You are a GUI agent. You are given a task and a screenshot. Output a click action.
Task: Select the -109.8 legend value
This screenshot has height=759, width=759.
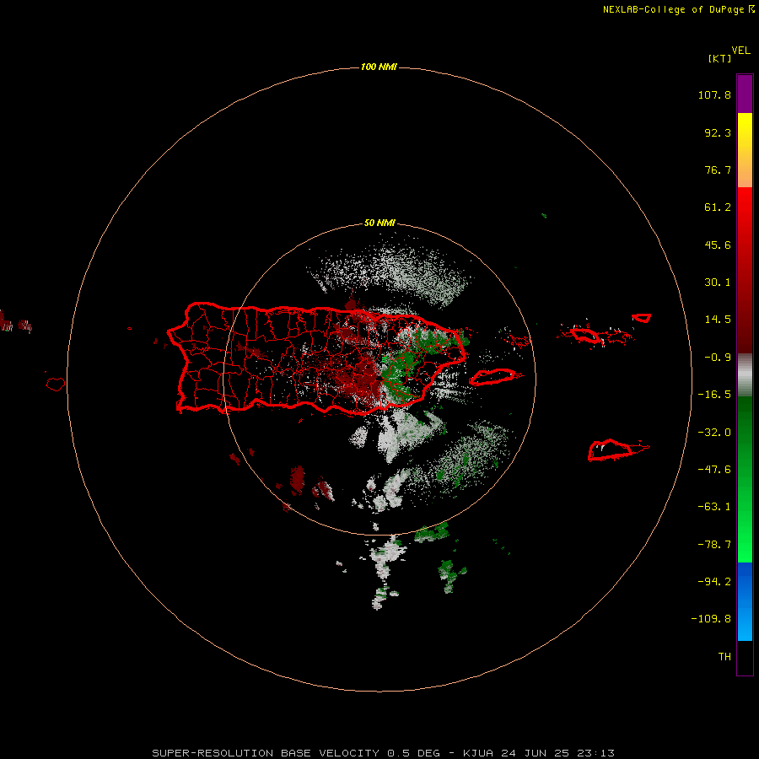pos(711,619)
